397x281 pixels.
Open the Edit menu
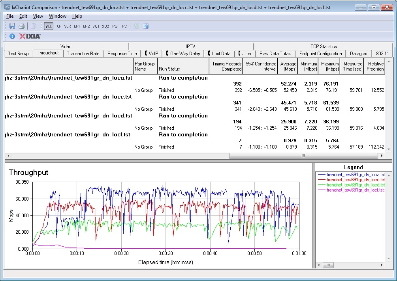[23, 16]
